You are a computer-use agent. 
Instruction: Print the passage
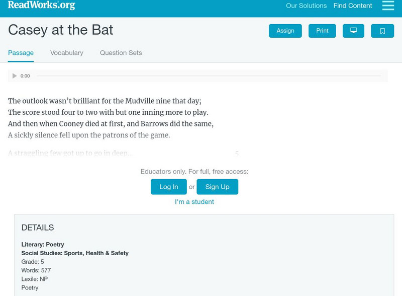[322, 31]
